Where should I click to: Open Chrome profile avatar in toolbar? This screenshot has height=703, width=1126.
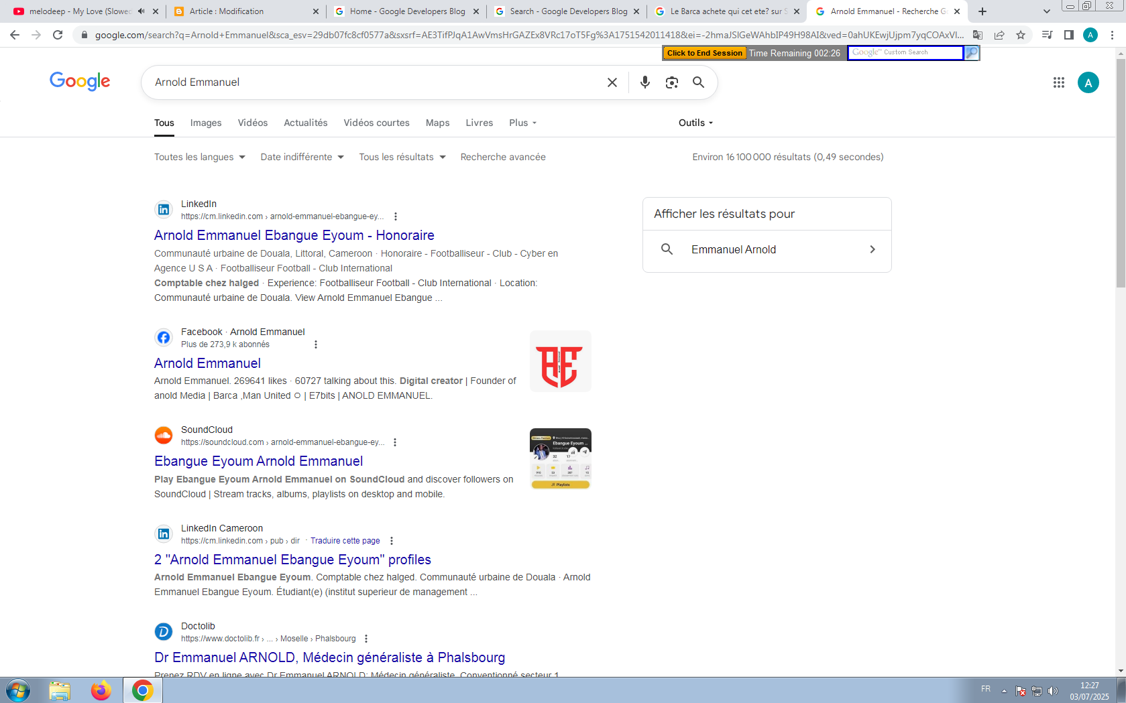coord(1090,35)
